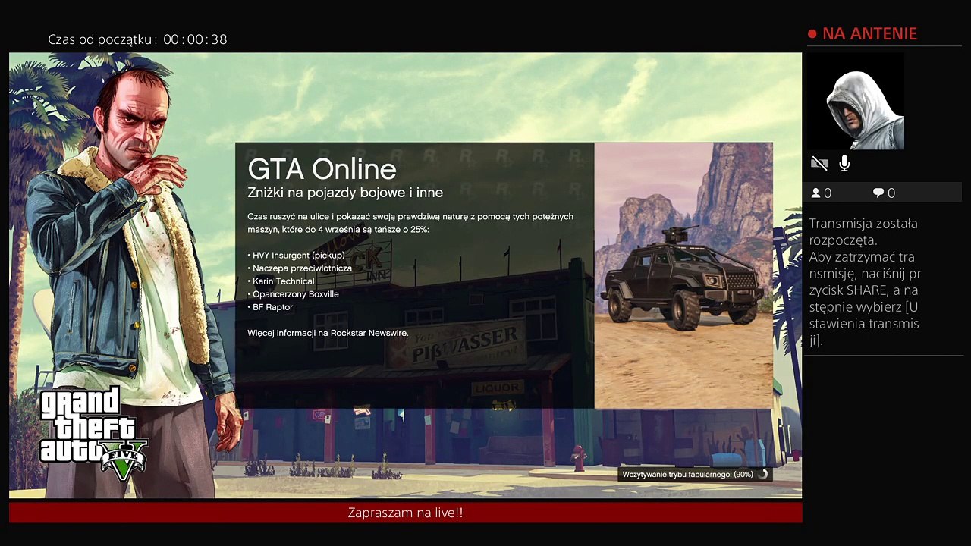The image size is (971, 546).
Task: Toggle the microphone icon
Action: (x=844, y=163)
